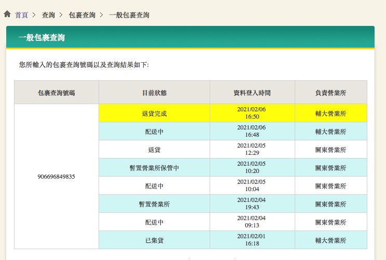Click the 2021/02/05 10:20 time cell
The height and width of the screenshot is (260, 386).
point(252,168)
